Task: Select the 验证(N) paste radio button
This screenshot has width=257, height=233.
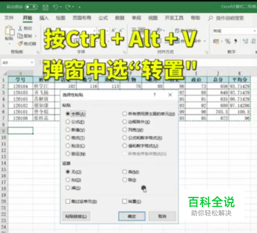Action: [x=68, y=154]
